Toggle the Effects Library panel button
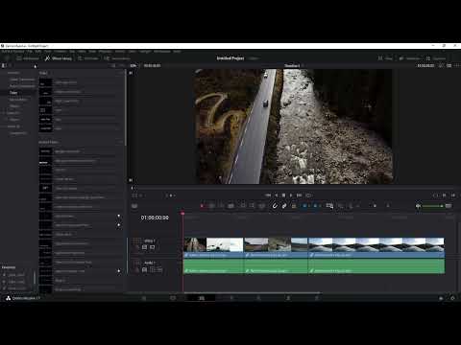The height and width of the screenshot is (345, 461). pyautogui.click(x=59, y=58)
